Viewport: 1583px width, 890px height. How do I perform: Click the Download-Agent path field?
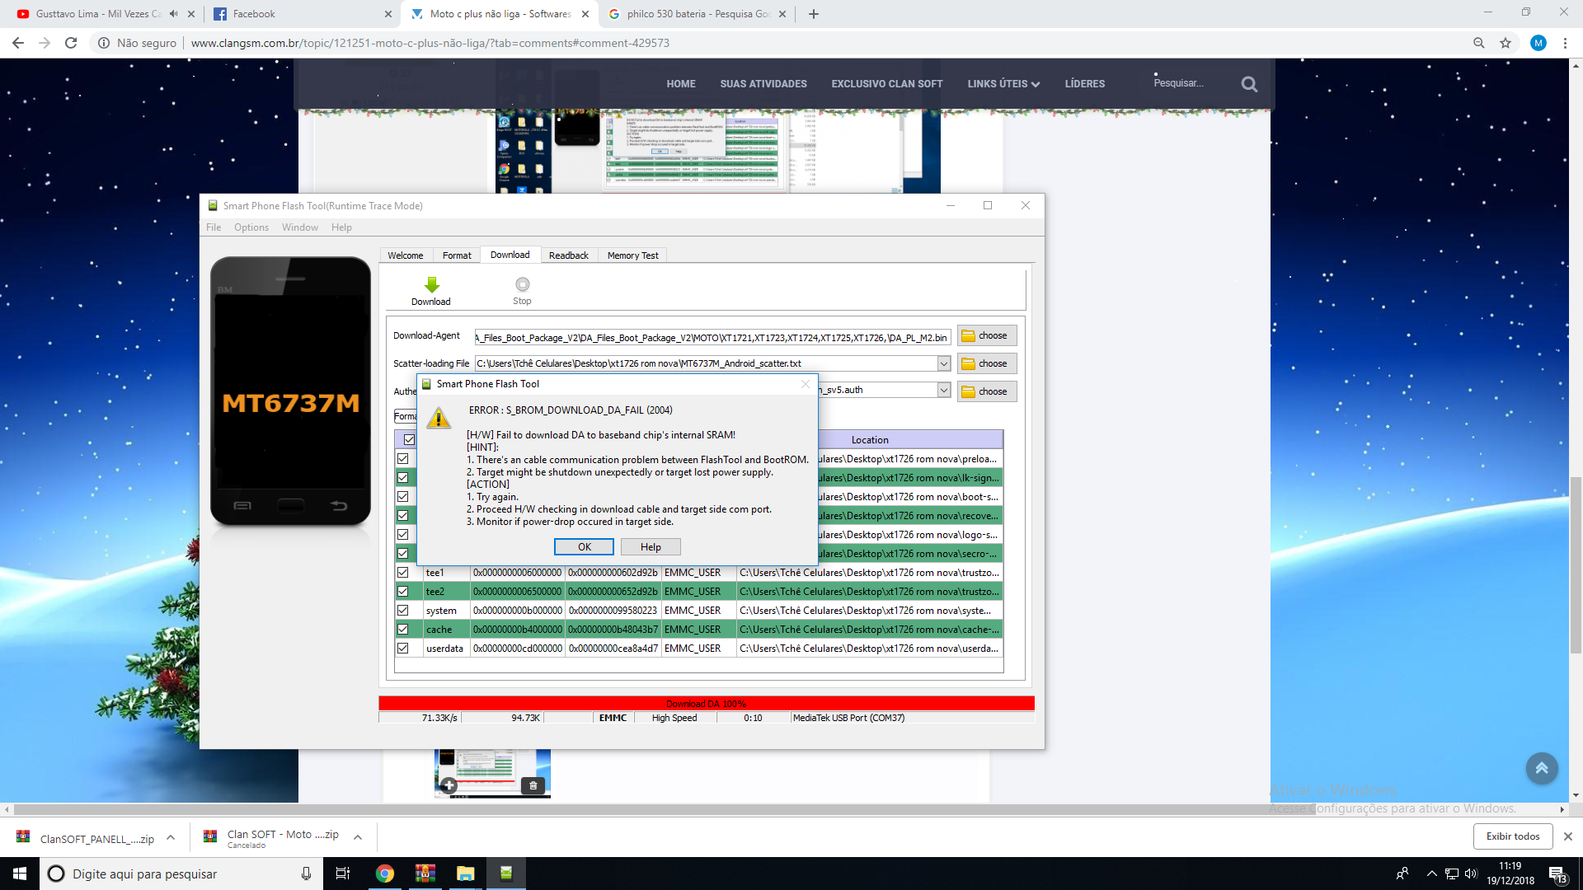712,337
